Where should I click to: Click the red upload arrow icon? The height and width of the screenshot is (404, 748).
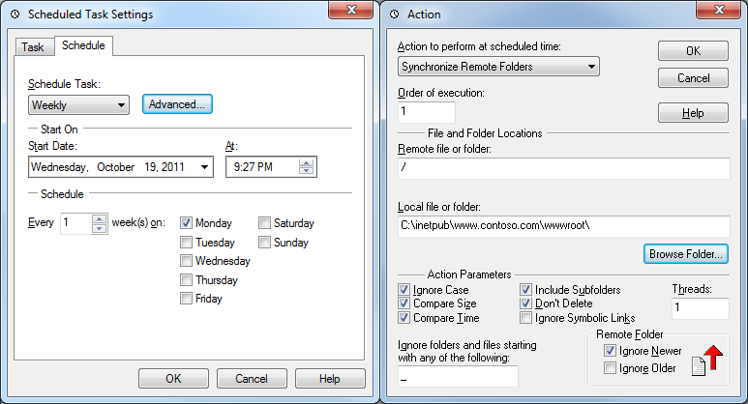(712, 357)
